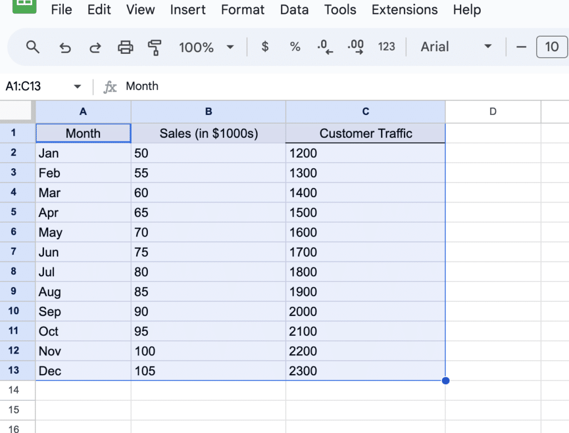This screenshot has width=569, height=433.
Task: Select the sales cell with value 105
Action: click(x=208, y=370)
